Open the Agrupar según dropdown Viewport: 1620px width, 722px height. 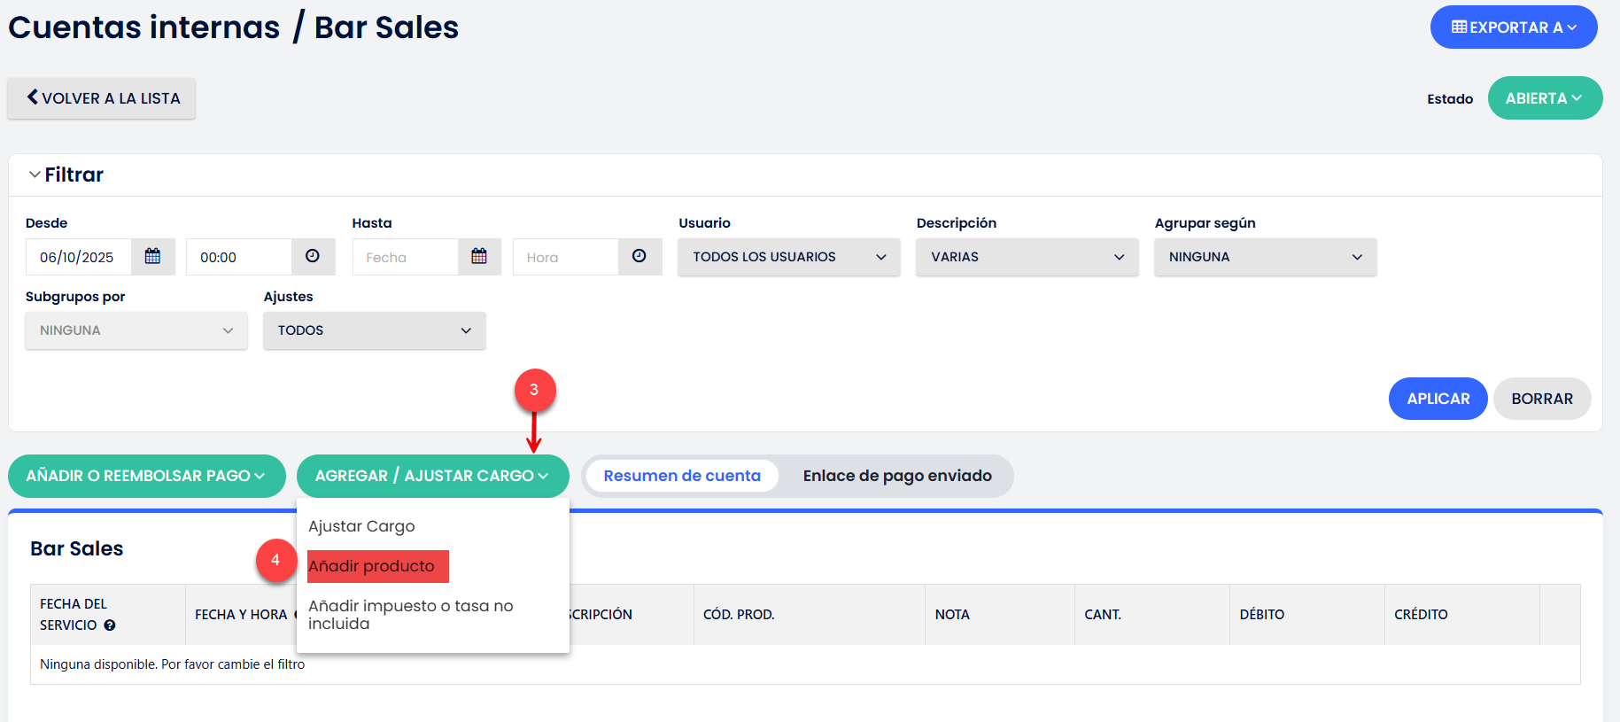coord(1265,257)
